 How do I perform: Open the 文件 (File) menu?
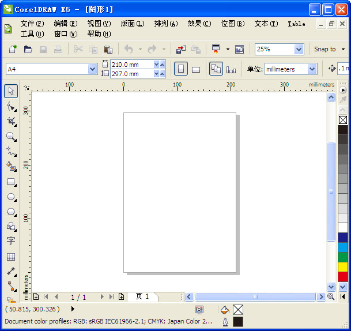click(x=32, y=24)
